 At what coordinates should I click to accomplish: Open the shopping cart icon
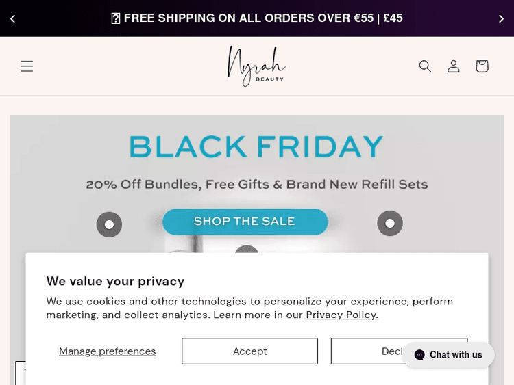[482, 66]
